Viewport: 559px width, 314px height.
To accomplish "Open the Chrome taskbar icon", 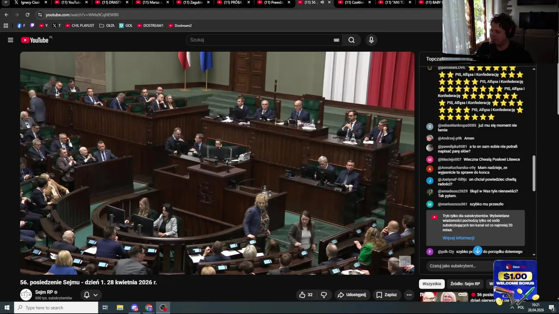I will pyautogui.click(x=149, y=308).
